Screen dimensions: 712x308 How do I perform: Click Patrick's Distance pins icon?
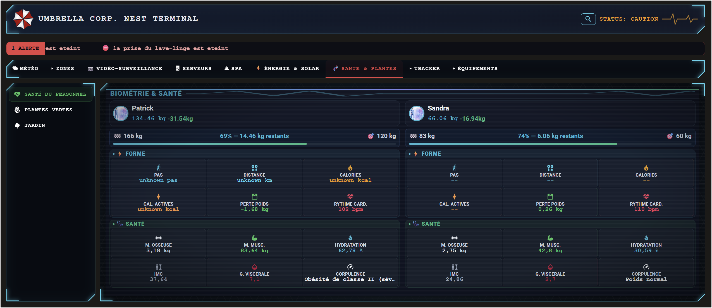(254, 168)
